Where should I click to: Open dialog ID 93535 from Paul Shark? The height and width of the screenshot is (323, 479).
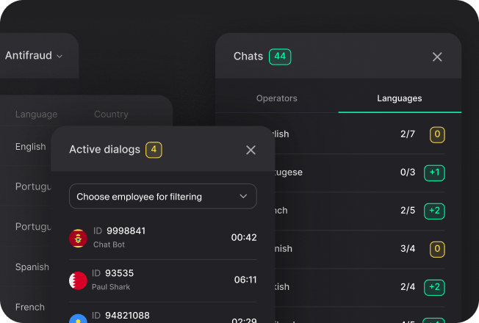[x=162, y=280]
